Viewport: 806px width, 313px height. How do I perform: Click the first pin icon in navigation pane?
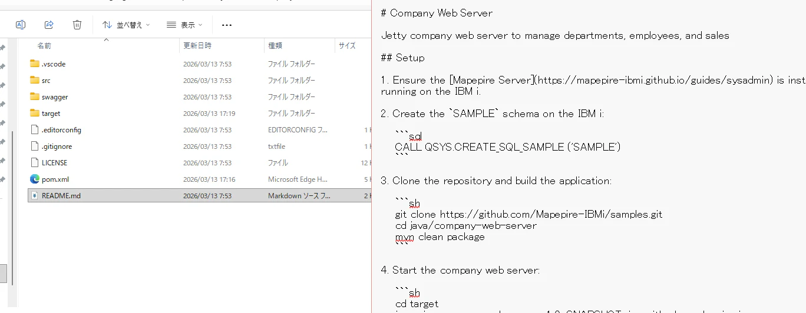click(3, 48)
